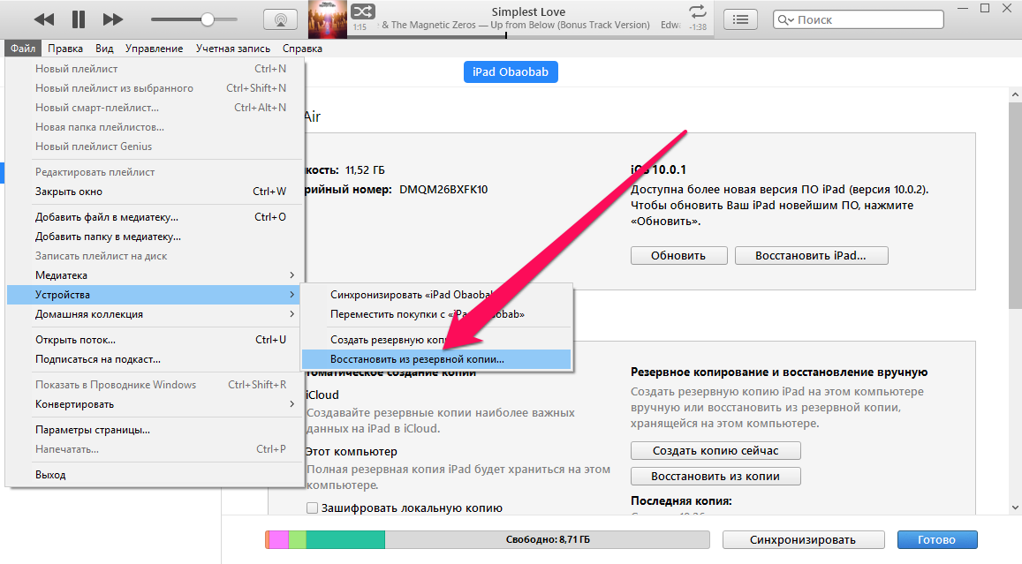Choose Подписаться на подкаст entry

(155, 359)
